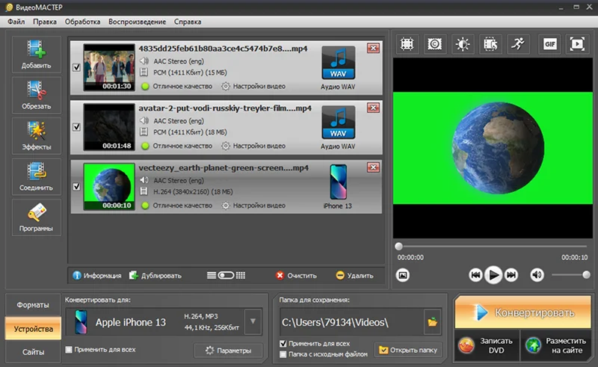Viewport: 598px width, 367px height.
Task: Click the GIF creation icon above preview
Action: click(x=549, y=44)
